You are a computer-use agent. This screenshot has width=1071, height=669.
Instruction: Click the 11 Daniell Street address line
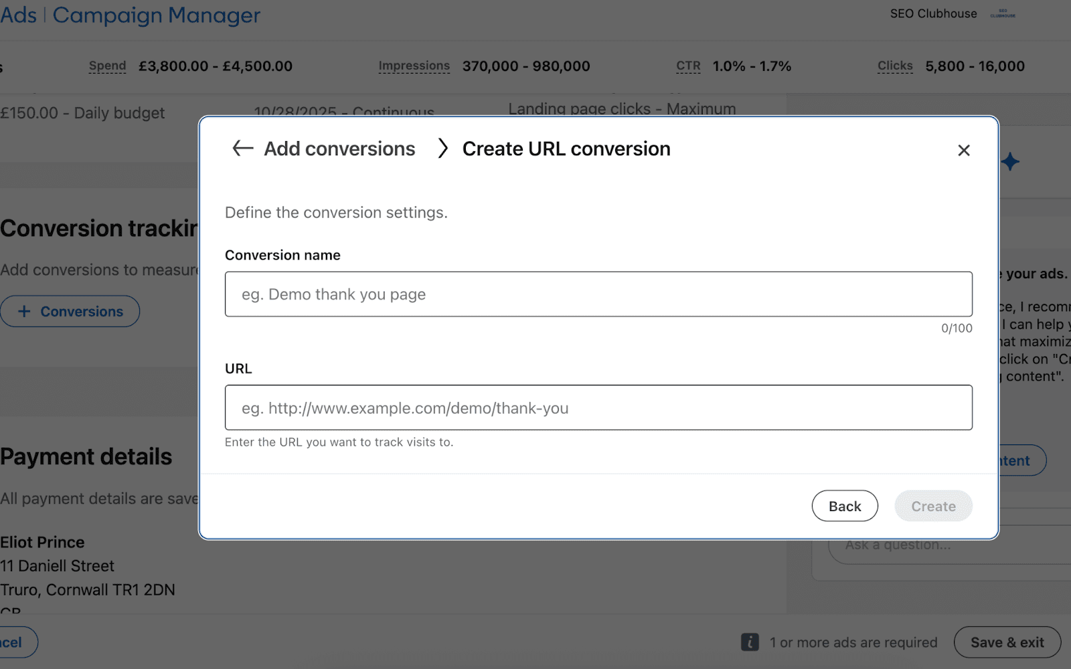click(57, 566)
